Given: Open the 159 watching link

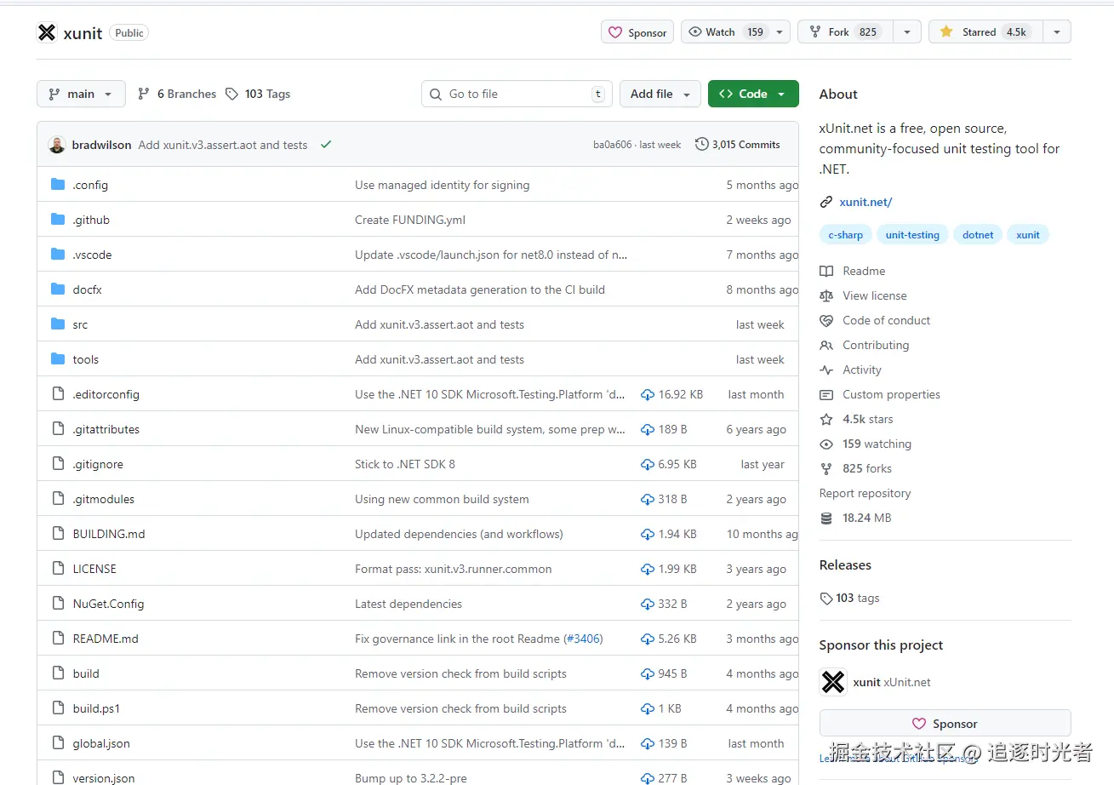Looking at the screenshot, I should [865, 444].
